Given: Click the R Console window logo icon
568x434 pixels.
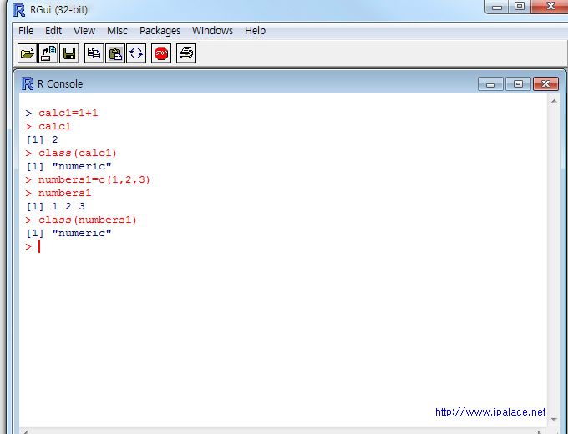Looking at the screenshot, I should click(x=28, y=83).
